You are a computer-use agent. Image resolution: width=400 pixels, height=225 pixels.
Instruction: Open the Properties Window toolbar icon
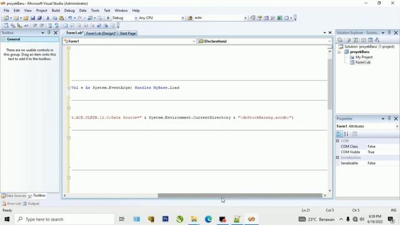coord(259,18)
